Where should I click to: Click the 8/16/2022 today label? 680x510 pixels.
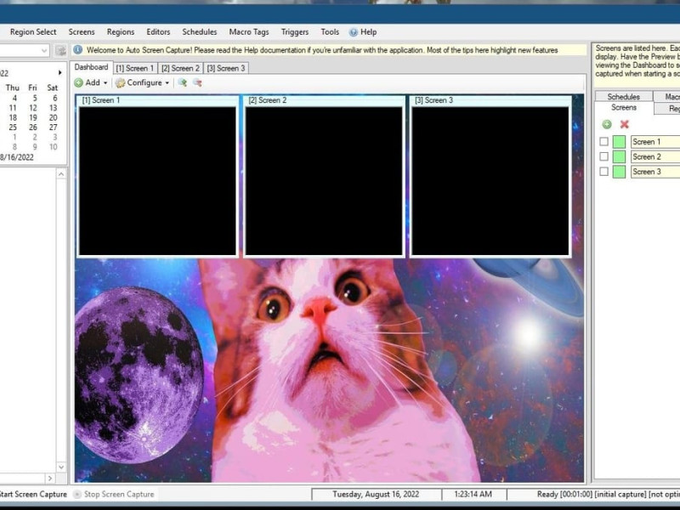click(x=16, y=157)
